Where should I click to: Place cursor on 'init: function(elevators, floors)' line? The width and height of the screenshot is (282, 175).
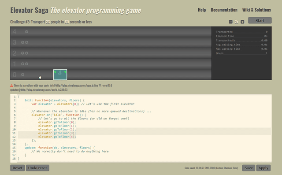[55, 100]
